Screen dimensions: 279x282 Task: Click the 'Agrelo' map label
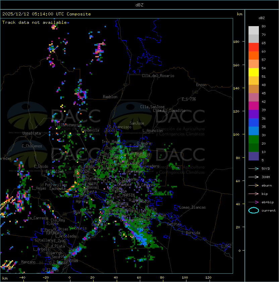pos(82,201)
